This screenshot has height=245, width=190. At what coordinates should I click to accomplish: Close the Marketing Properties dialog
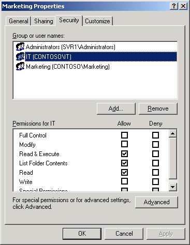(183, 6)
